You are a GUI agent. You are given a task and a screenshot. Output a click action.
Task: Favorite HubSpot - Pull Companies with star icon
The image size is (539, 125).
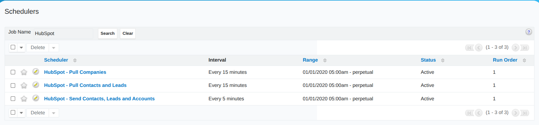[24, 72]
